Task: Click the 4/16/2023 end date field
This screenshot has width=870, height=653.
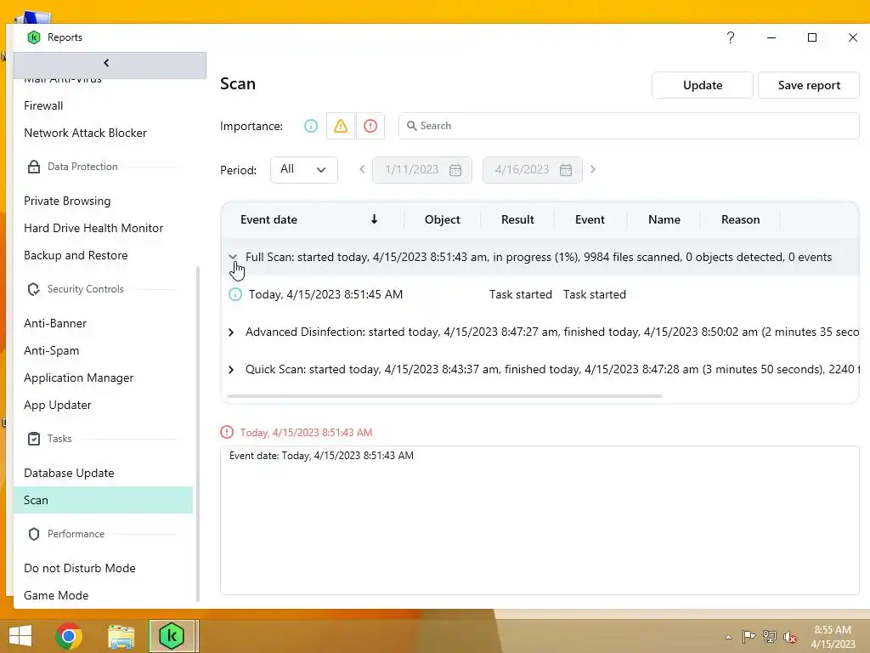Action: [533, 170]
